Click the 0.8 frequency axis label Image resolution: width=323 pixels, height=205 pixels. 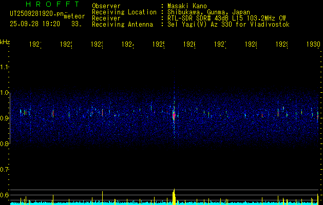5,143
